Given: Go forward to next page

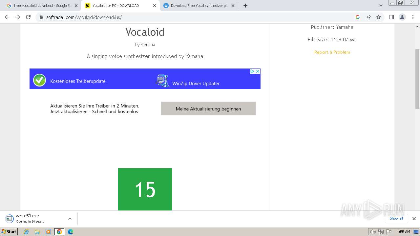Looking at the screenshot, I should [18, 17].
